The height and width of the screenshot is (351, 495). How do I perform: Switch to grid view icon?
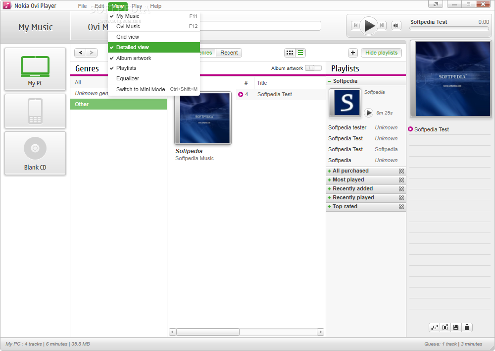tap(290, 53)
